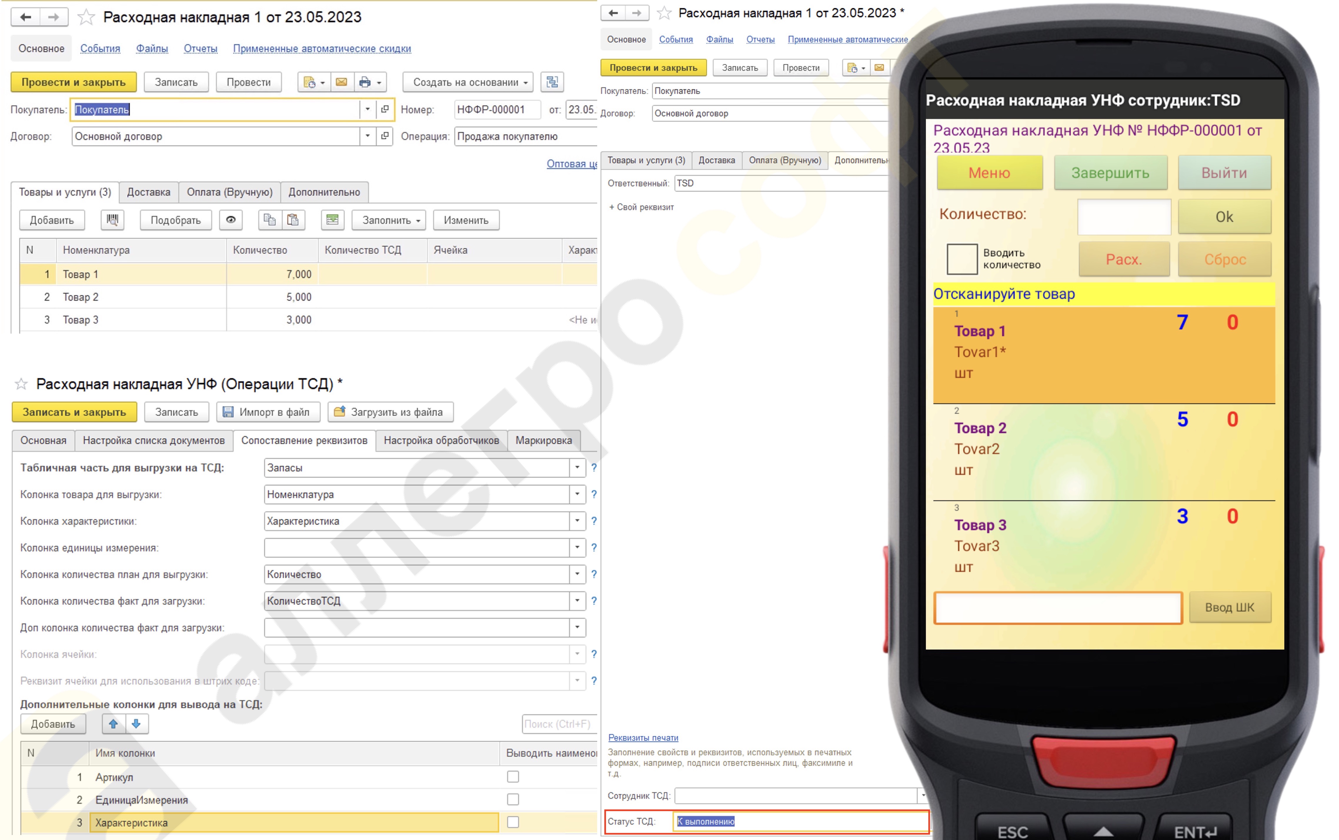Move column down with blue arrow
Viewport: 1339px width, 840px height.
[x=136, y=723]
